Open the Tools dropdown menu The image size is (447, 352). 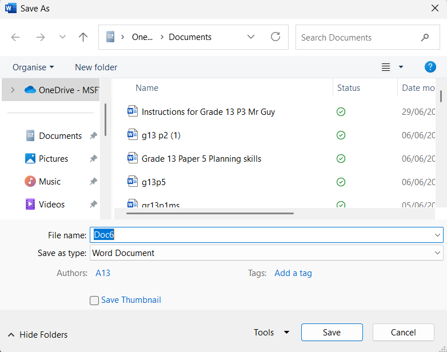coord(272,333)
